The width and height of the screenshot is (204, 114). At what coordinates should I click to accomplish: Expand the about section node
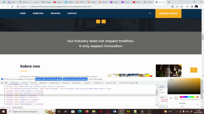(x=4, y=97)
